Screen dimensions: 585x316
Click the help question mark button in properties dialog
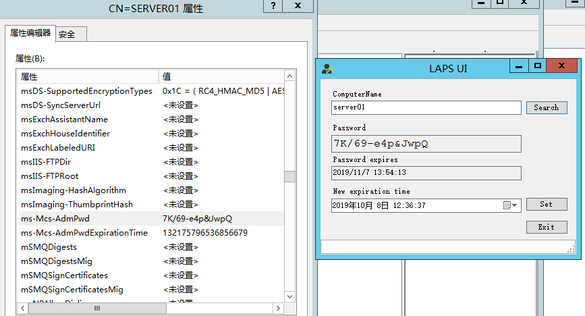point(273,6)
